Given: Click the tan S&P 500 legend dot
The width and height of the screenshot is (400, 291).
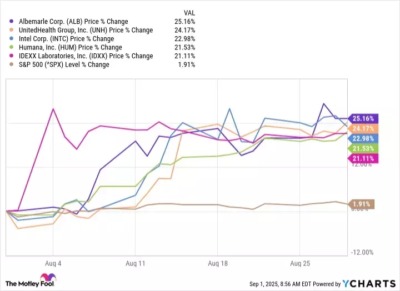Looking at the screenshot, I should [12, 64].
